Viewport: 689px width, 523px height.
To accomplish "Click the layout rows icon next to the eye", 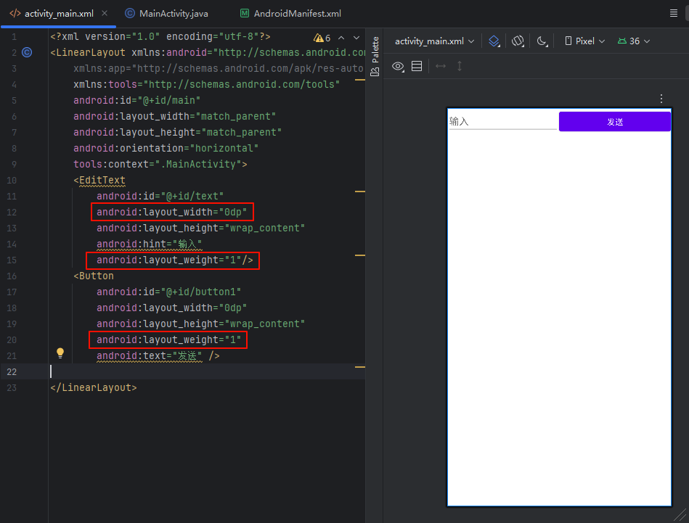I will point(417,66).
